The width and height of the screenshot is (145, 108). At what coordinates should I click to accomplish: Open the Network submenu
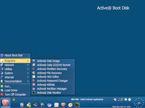(15, 65)
